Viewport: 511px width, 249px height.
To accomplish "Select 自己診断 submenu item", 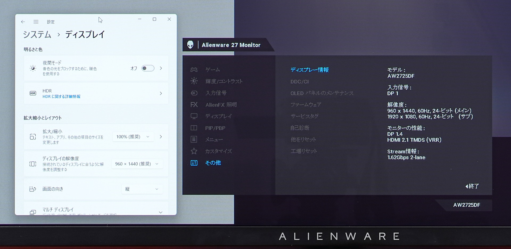I will (300, 128).
